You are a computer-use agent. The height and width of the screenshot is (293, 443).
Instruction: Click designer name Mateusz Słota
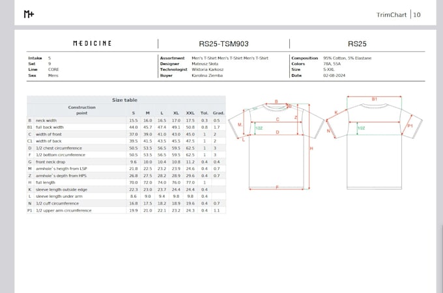point(205,64)
